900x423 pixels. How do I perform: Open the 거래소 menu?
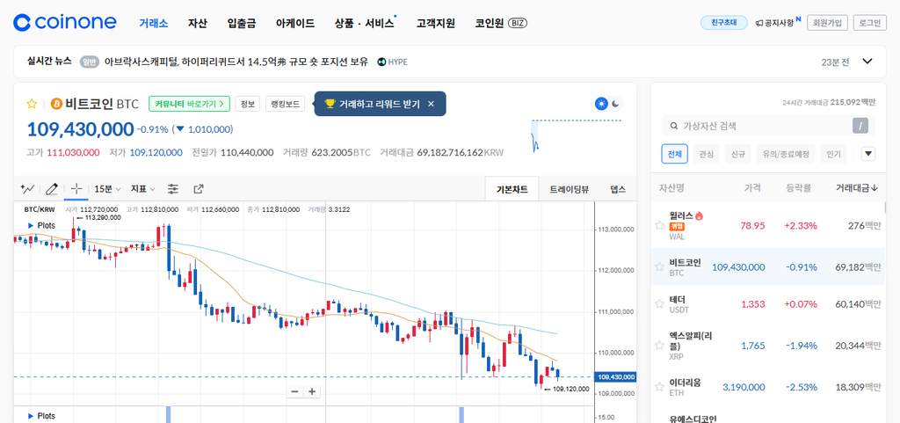154,23
